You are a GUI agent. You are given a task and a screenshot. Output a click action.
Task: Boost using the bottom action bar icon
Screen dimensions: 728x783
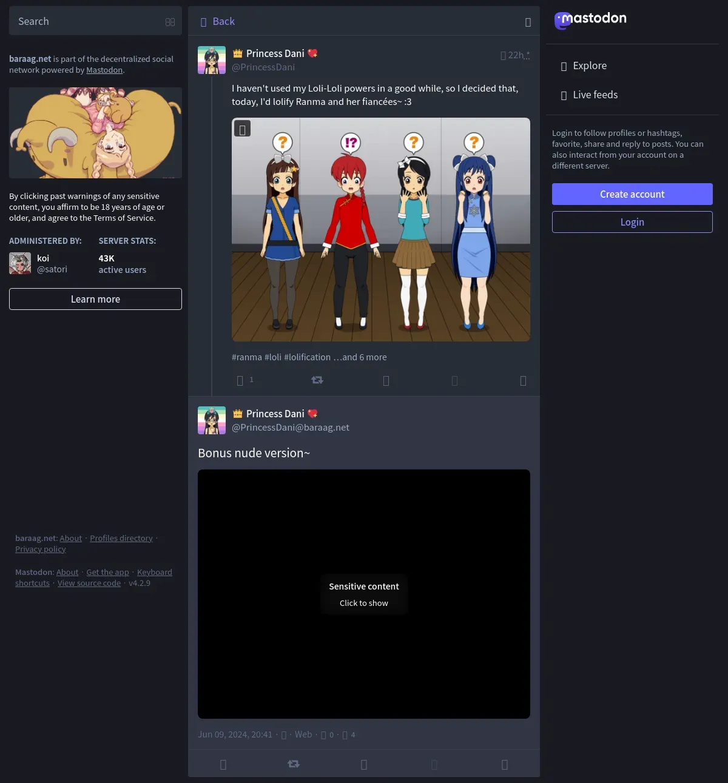coord(294,764)
